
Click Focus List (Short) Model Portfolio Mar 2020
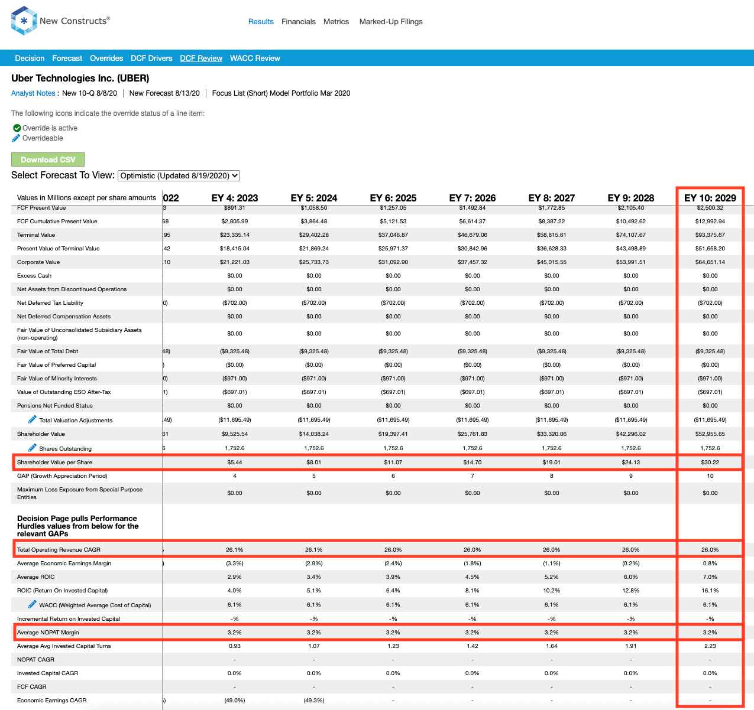click(281, 93)
